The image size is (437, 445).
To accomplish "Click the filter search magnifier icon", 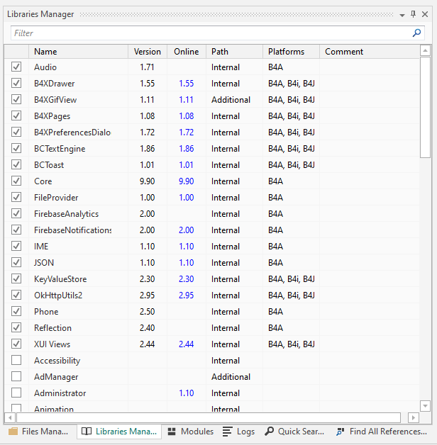I will pos(416,33).
